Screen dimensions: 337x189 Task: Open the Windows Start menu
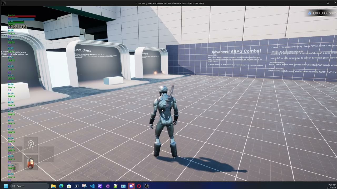tap(6, 186)
